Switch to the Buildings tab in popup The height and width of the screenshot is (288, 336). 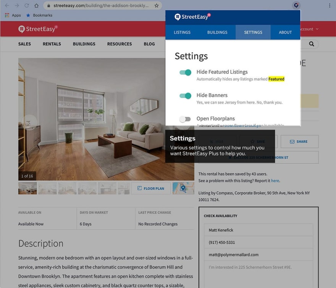(217, 32)
